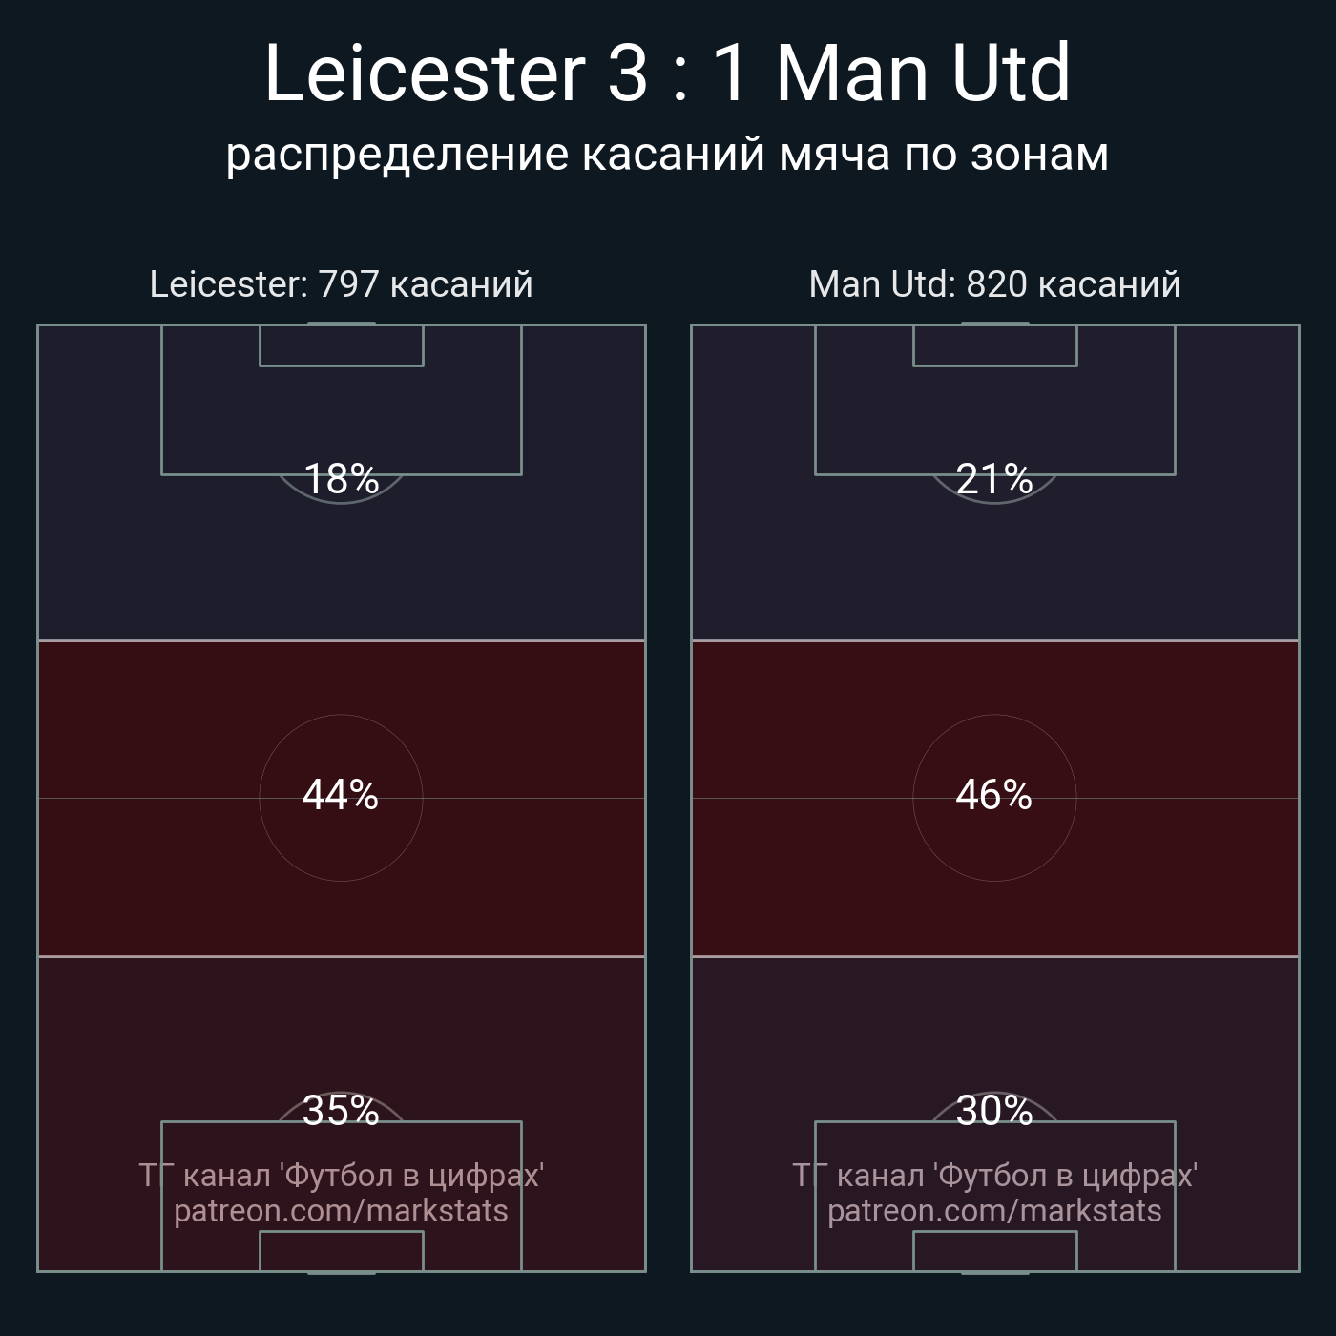Click the bottom six-yard box on Leicester pitch
The height and width of the screenshot is (1336, 1336).
coord(341,1251)
